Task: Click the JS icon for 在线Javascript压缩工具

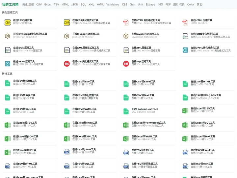Action: pos(66,36)
